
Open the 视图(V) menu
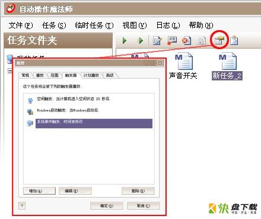(x=135, y=25)
